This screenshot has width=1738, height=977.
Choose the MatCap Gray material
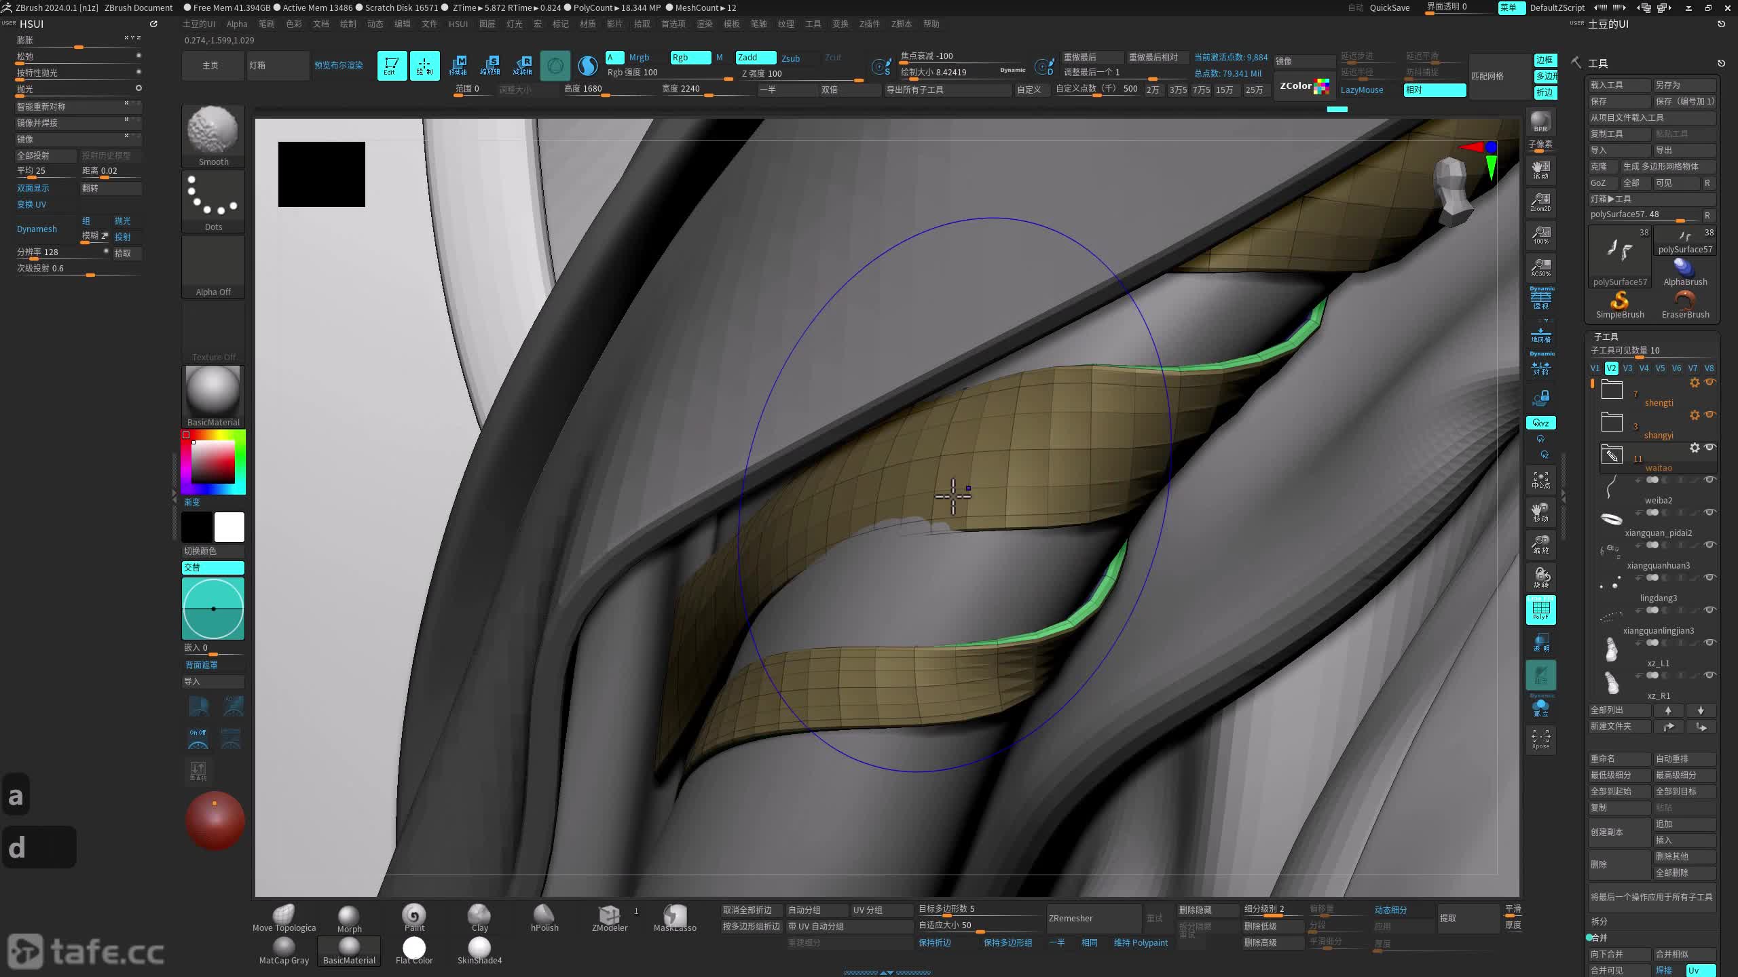pos(284,951)
